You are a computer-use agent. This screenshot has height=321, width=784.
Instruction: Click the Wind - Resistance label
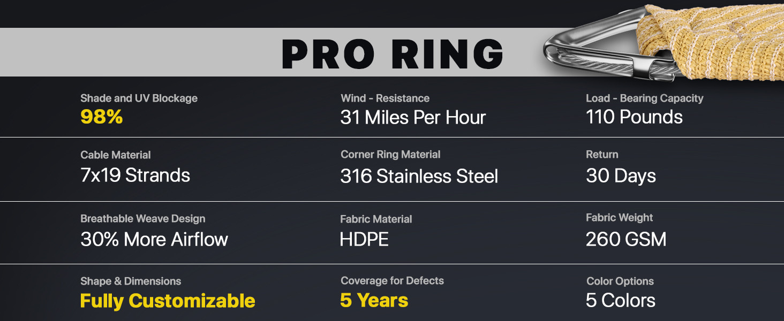(x=385, y=98)
